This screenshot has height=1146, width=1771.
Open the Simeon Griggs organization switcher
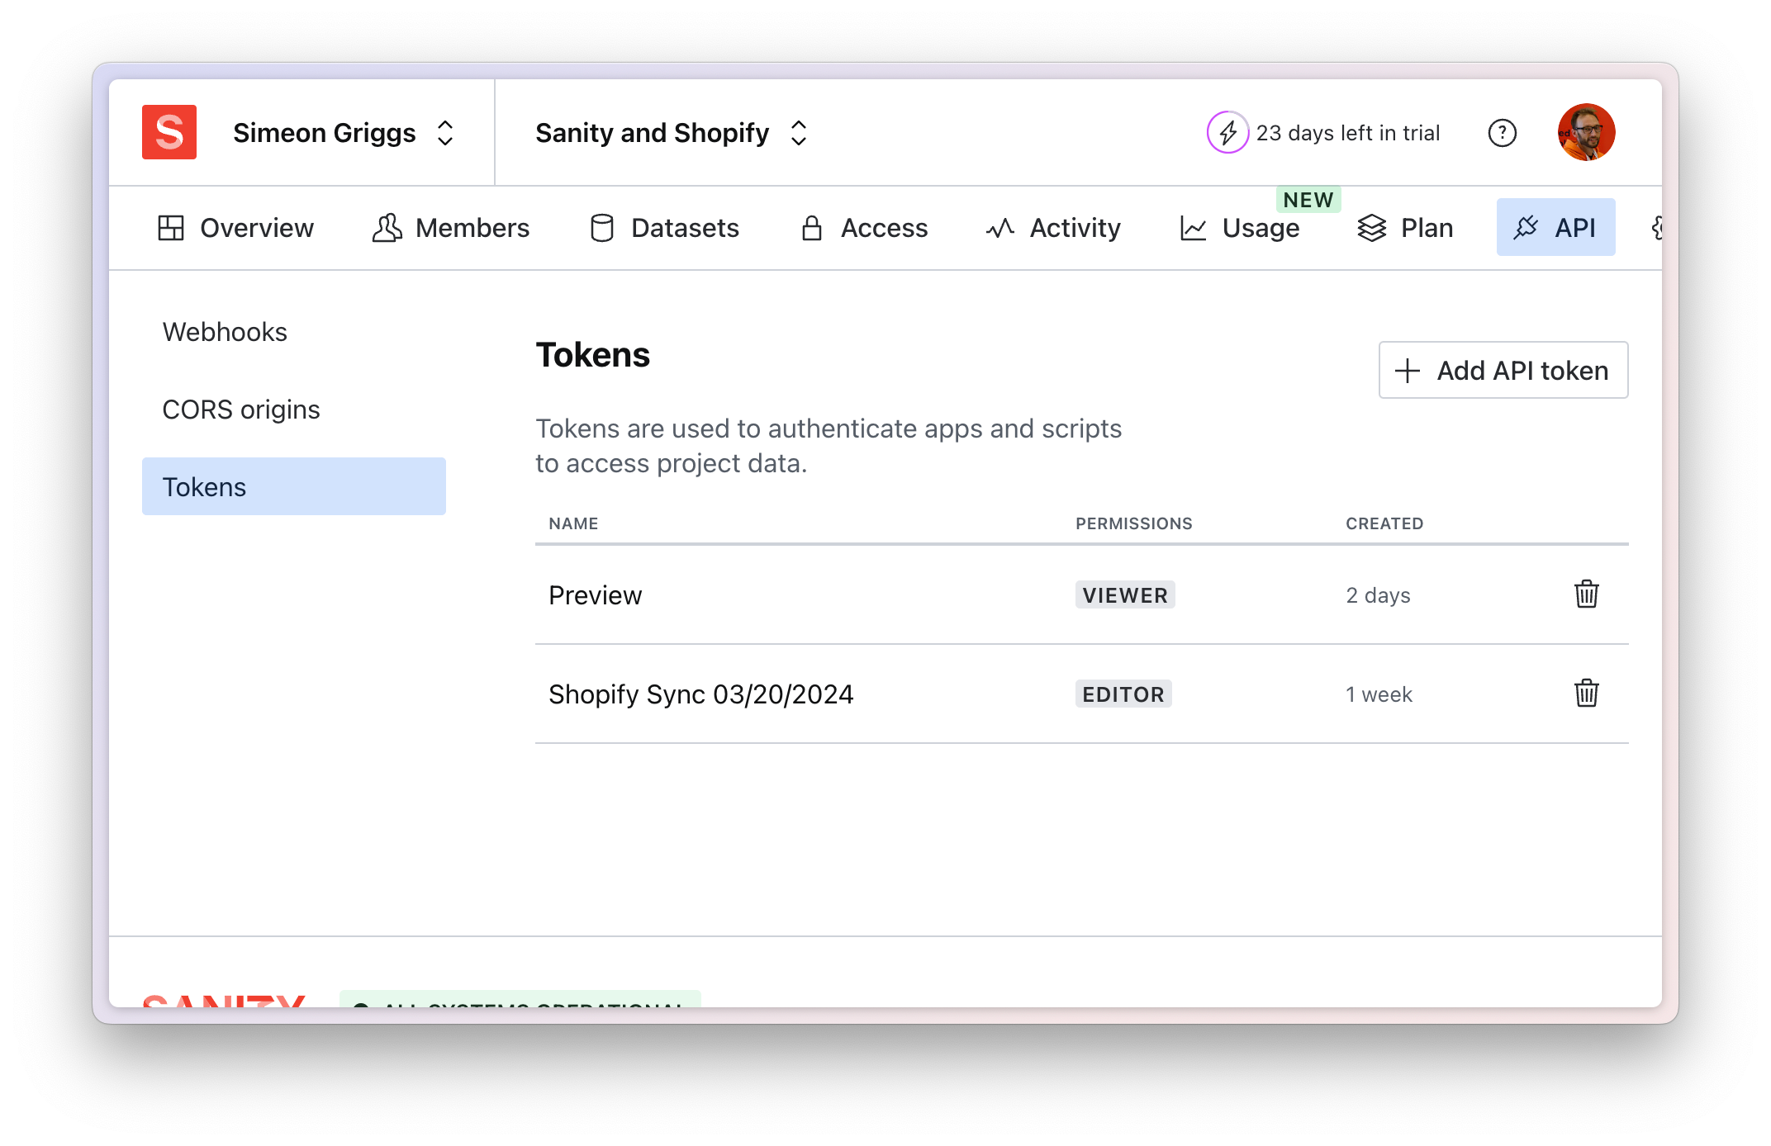click(344, 133)
